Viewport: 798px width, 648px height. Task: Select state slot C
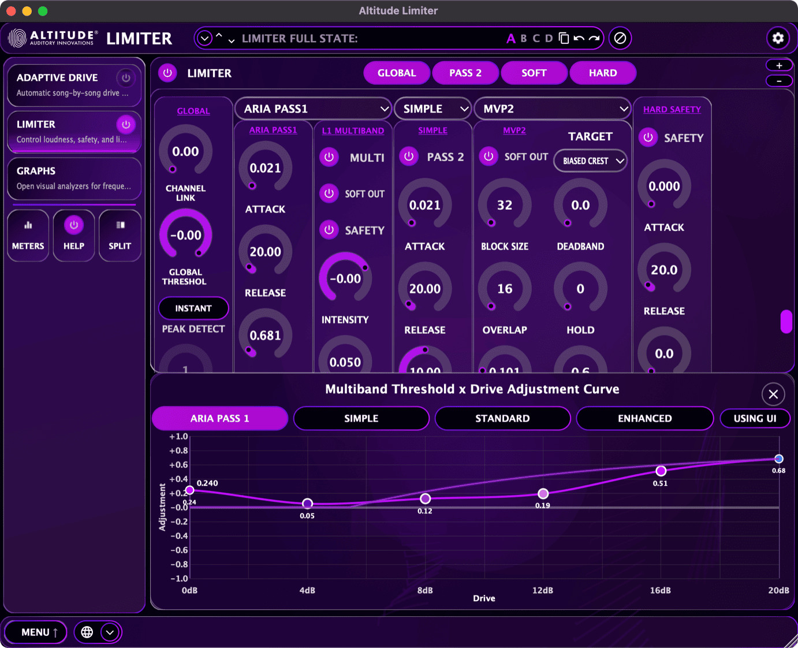[x=536, y=38]
